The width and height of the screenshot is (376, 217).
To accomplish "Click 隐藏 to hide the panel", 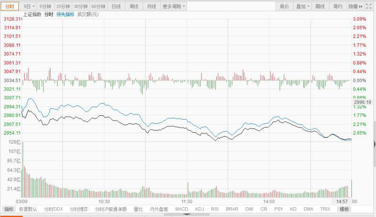I will (x=355, y=7).
